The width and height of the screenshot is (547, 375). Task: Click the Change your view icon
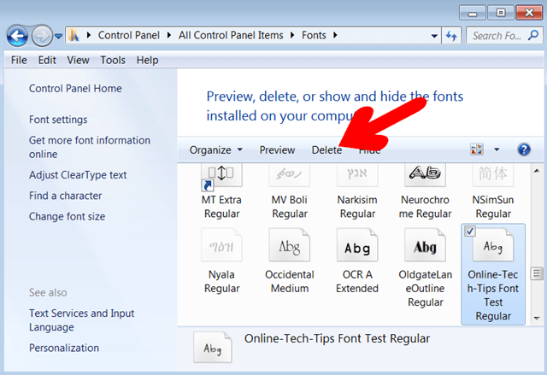pos(477,149)
